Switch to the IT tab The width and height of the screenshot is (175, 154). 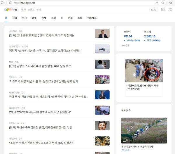point(62,18)
